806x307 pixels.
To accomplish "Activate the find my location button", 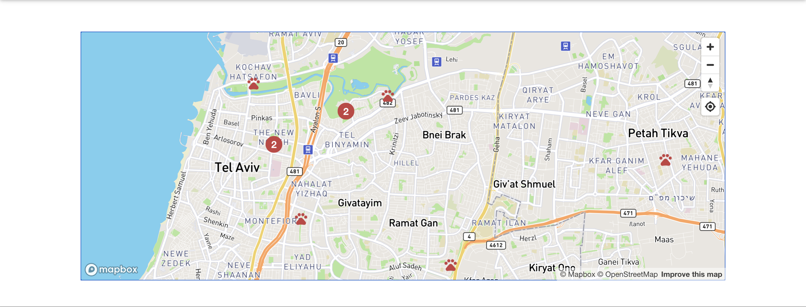I will [710, 107].
